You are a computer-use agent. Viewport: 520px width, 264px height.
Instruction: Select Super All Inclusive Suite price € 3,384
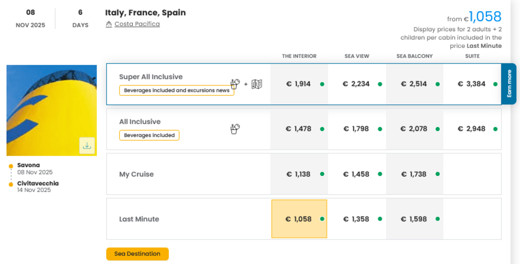(472, 84)
